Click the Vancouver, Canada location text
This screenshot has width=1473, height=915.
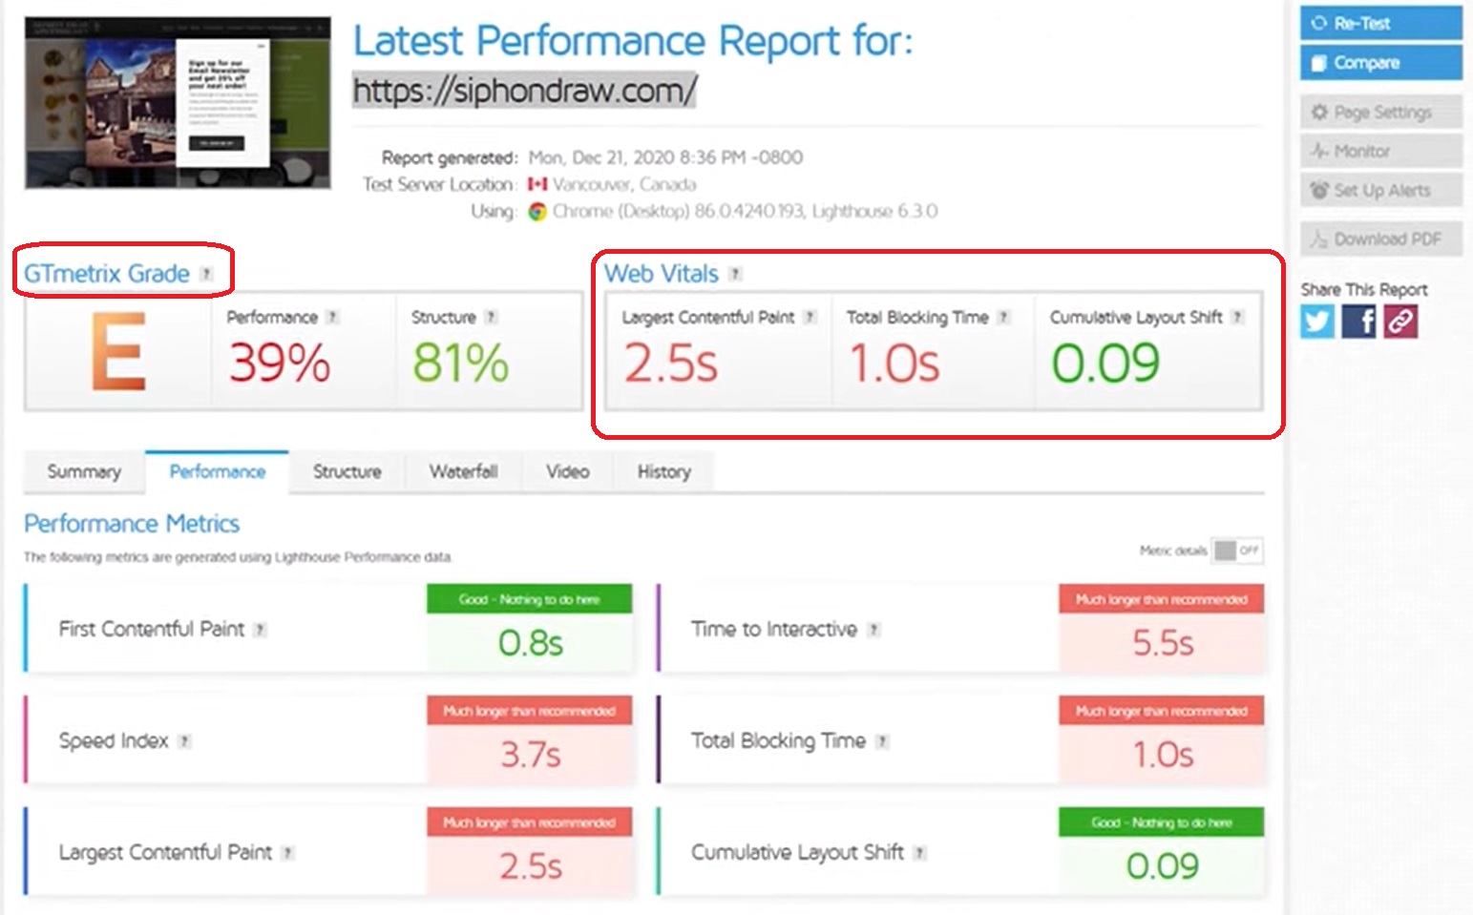point(624,184)
